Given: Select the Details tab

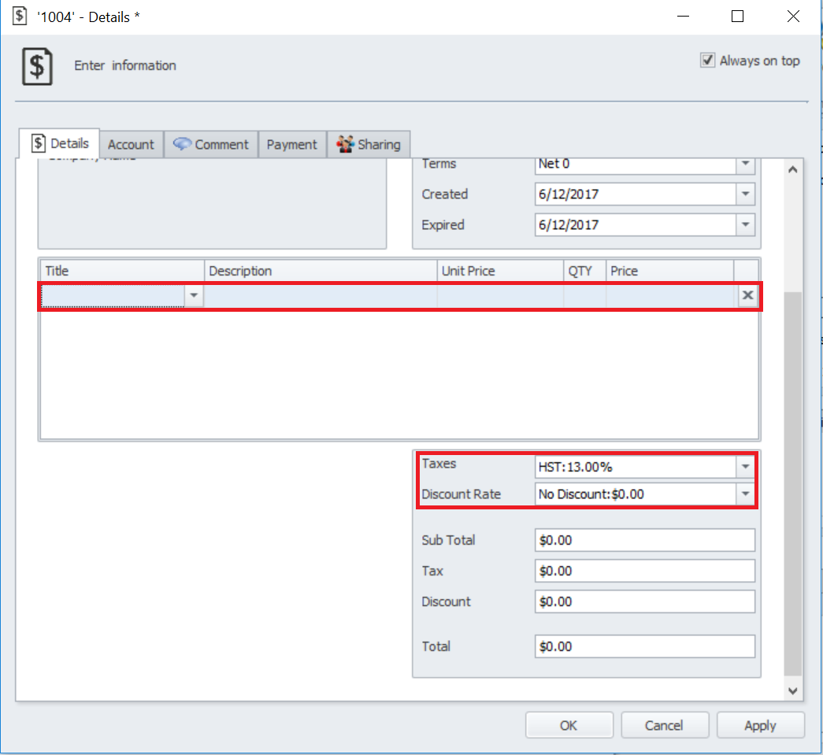Looking at the screenshot, I should pos(60,144).
